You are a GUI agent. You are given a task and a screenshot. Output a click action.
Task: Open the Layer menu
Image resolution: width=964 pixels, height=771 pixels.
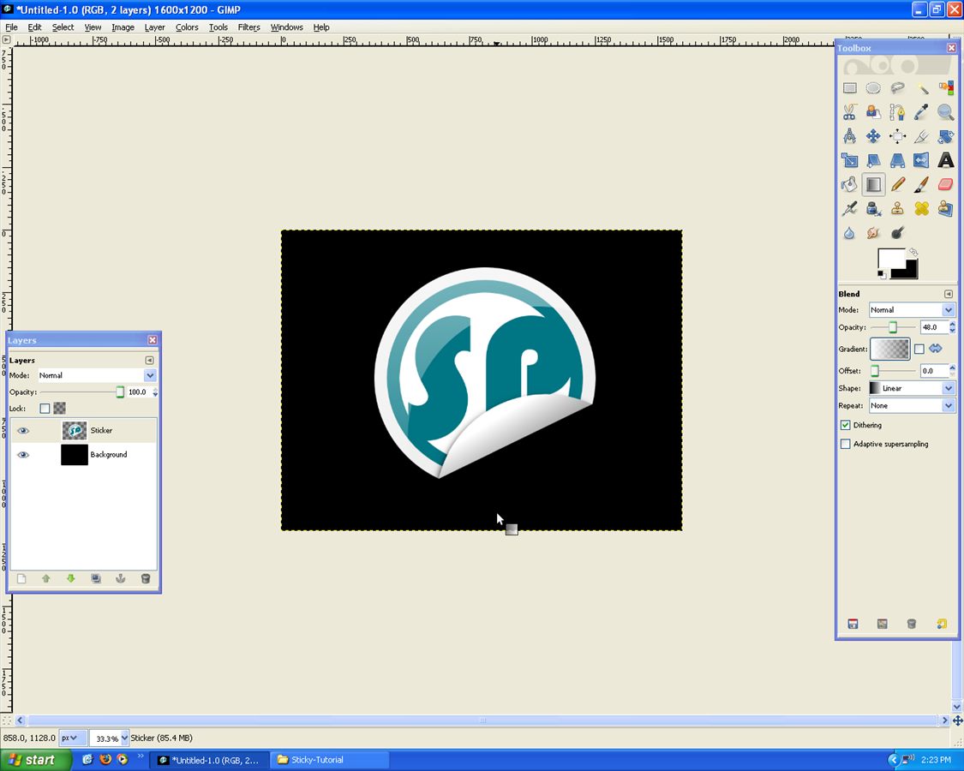click(x=154, y=27)
